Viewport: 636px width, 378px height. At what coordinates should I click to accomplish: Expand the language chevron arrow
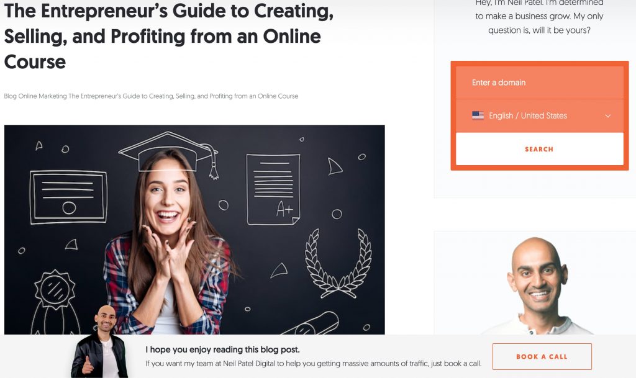tap(607, 116)
